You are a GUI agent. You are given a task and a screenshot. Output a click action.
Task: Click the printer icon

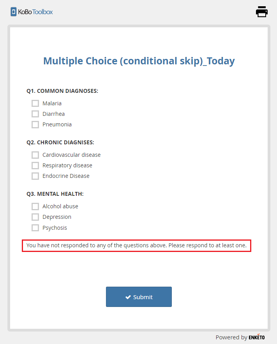[x=262, y=12]
